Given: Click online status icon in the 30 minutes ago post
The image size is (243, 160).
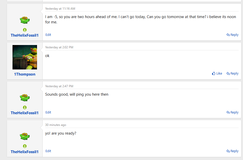Looking at the screenshot, I should (25, 146).
